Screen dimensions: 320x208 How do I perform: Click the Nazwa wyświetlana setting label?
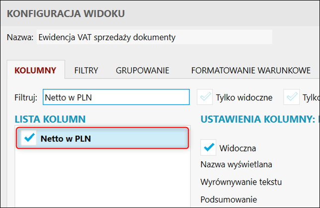point(236,164)
